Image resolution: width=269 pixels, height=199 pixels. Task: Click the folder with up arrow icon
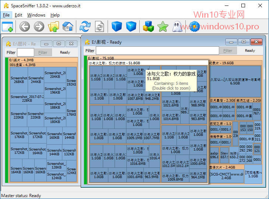[54, 26]
